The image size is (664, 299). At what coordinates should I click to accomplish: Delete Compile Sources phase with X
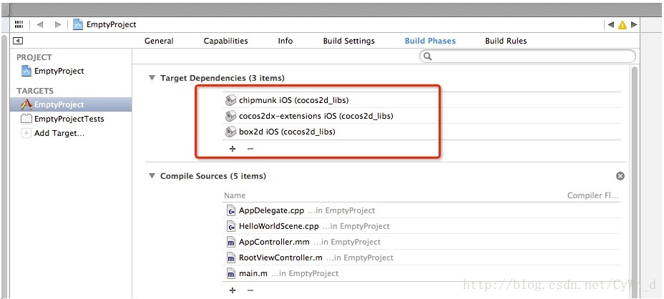[620, 176]
